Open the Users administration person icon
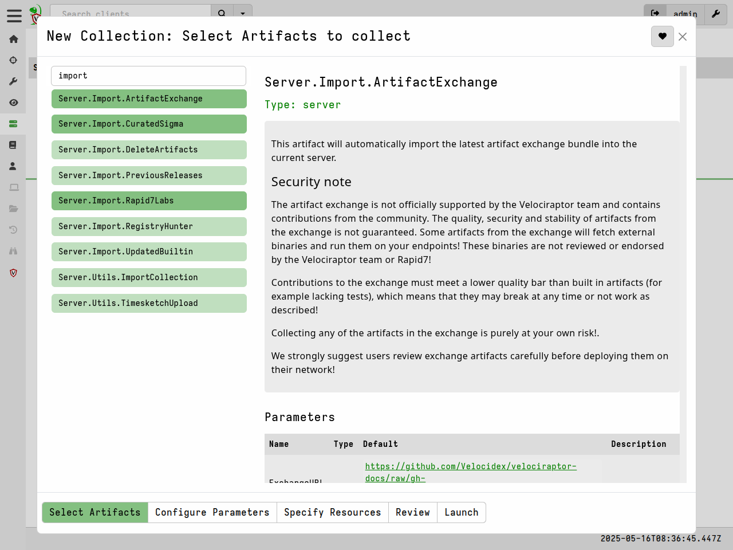 (13, 166)
